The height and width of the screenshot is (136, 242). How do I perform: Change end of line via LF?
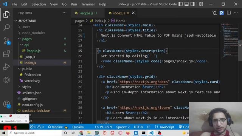pos(148,127)
